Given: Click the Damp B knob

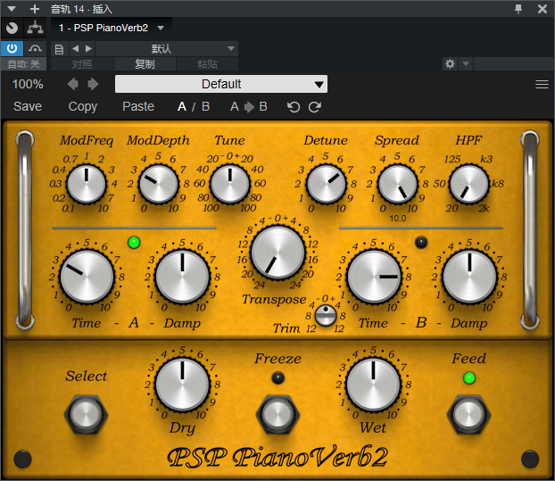Looking at the screenshot, I should (x=469, y=277).
